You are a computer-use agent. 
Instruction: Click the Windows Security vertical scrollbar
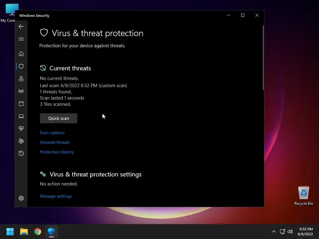point(263,58)
